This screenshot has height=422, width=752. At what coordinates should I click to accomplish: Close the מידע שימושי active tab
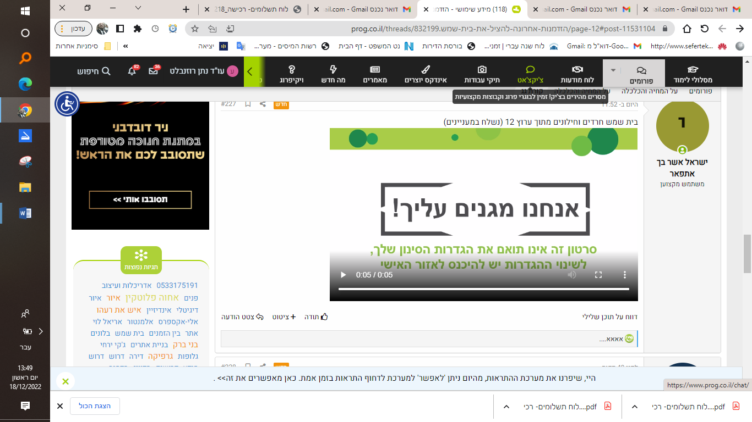426,9
